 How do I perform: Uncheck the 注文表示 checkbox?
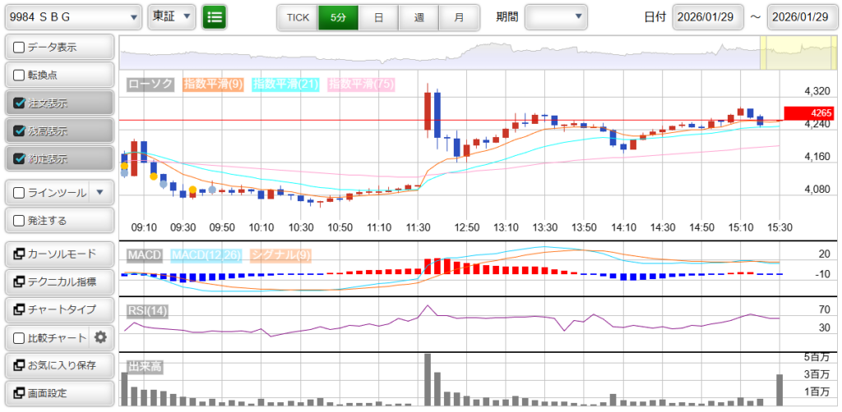[20, 103]
